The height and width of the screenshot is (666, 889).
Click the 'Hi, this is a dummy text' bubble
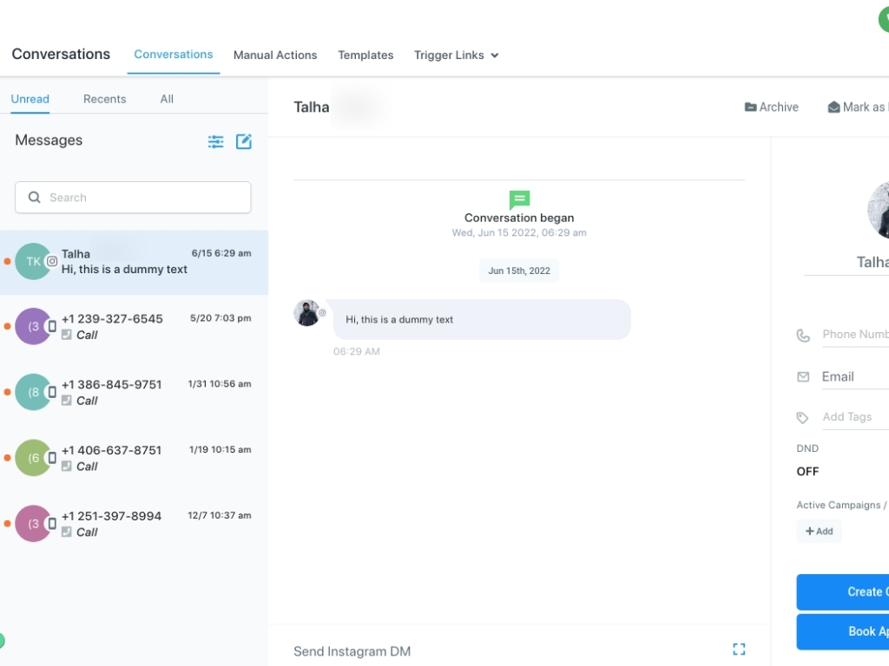(x=481, y=319)
